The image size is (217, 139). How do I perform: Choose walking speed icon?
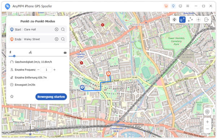[10, 52]
